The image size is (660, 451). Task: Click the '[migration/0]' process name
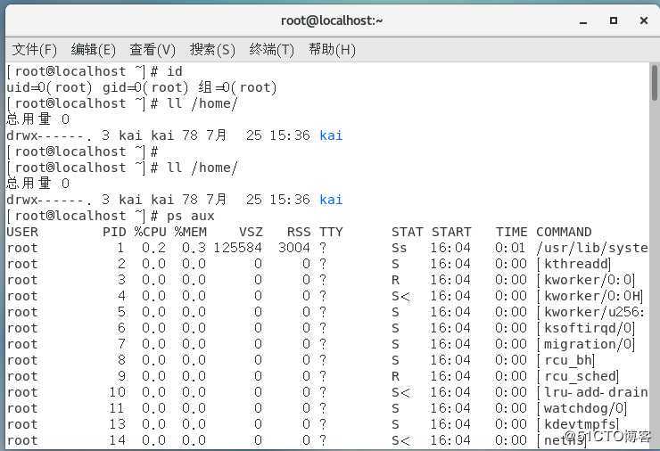point(585,344)
